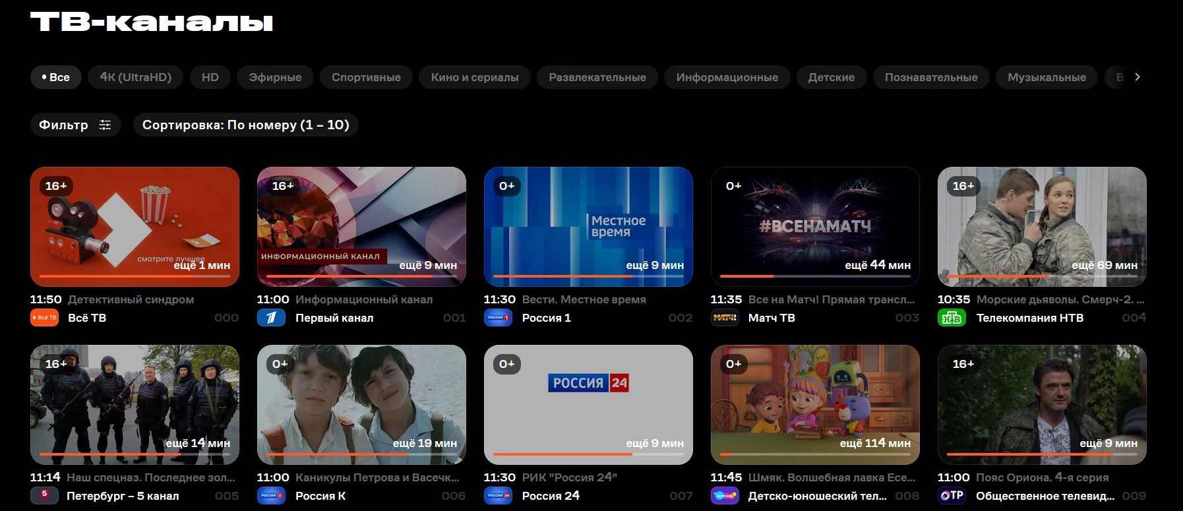Click progress bar on Россия 24 card
Viewport: 1183px width, 511px height.
(x=588, y=454)
